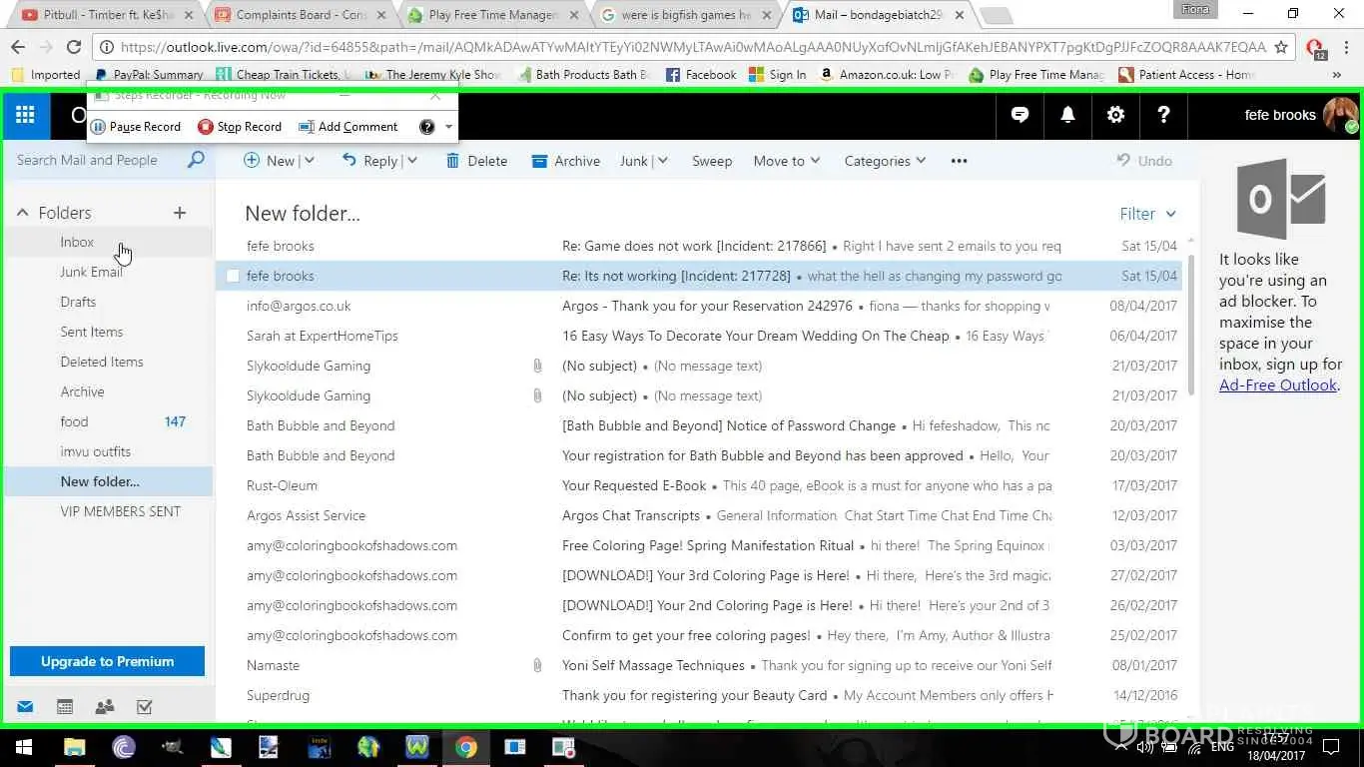Tick the checkbox for the 'Its not working' email
This screenshot has width=1364, height=767.
[233, 276]
